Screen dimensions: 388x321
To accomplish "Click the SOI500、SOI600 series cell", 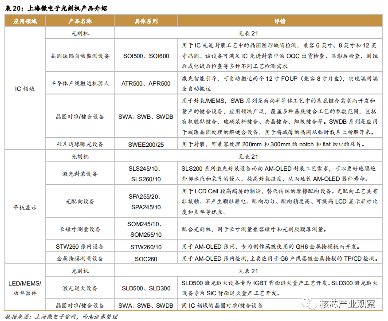I will [146, 56].
